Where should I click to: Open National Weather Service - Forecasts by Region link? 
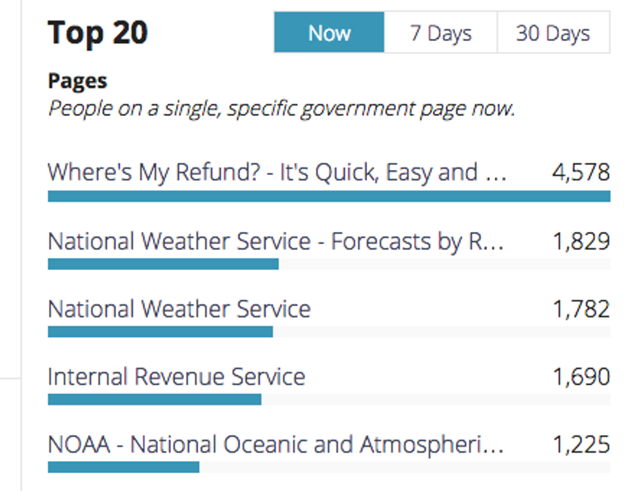pos(276,242)
